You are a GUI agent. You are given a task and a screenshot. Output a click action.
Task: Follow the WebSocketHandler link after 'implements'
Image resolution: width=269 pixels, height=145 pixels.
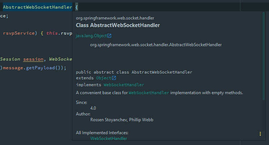point(124,85)
